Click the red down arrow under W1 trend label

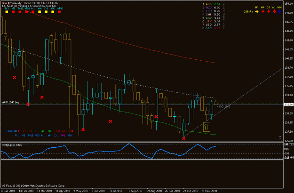[274, 11]
